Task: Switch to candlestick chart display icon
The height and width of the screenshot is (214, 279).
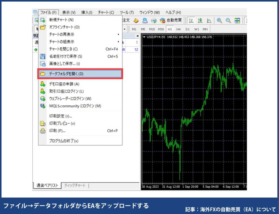Action: pos(200,20)
